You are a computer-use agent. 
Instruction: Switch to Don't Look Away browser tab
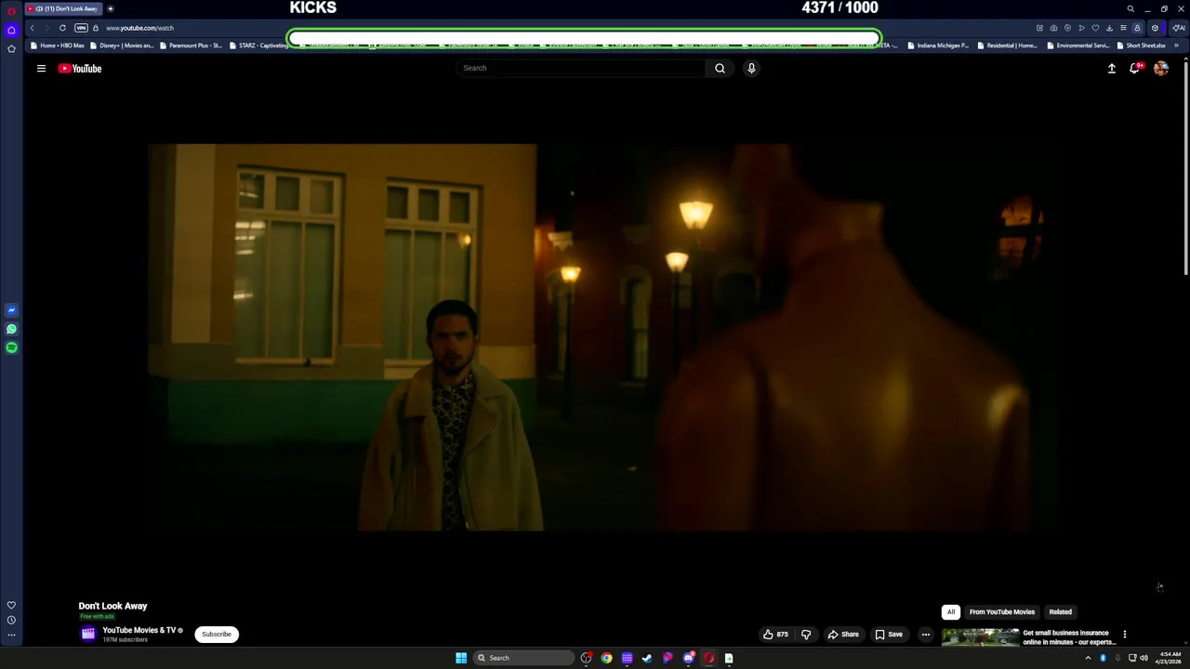click(63, 8)
